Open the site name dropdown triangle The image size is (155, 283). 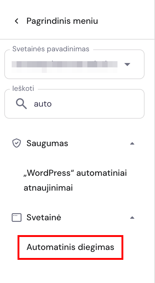(x=127, y=65)
